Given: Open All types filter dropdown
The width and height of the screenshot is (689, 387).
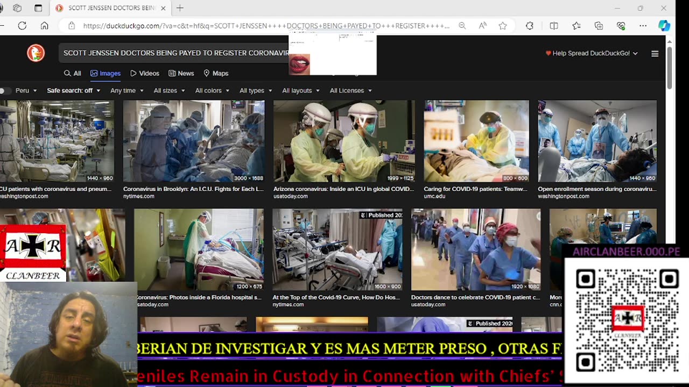Looking at the screenshot, I should pos(256,90).
